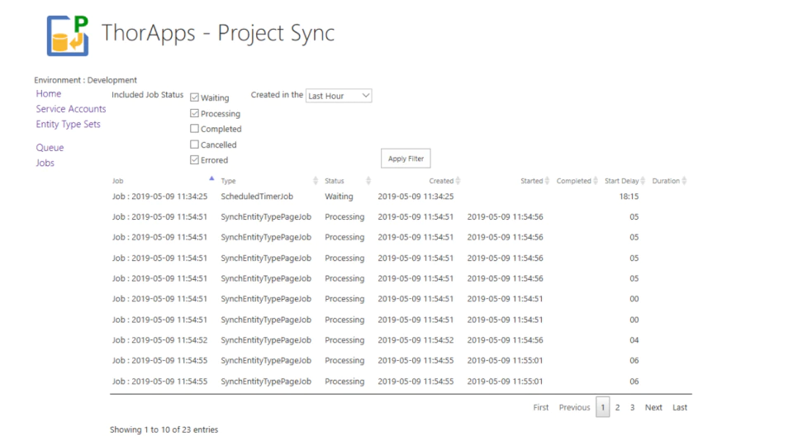The image size is (793, 446).
Task: Click start delay value 04
Action: pos(634,340)
